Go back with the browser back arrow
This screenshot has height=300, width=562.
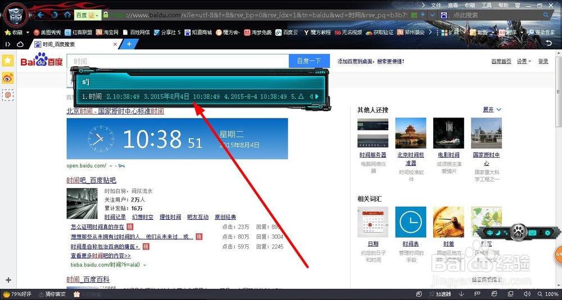coord(40,15)
